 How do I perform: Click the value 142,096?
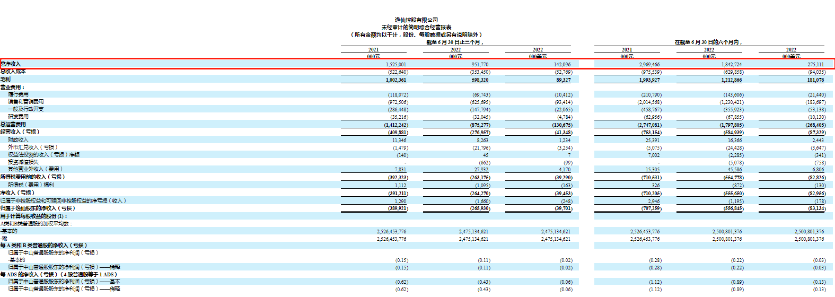pyautogui.click(x=562, y=64)
